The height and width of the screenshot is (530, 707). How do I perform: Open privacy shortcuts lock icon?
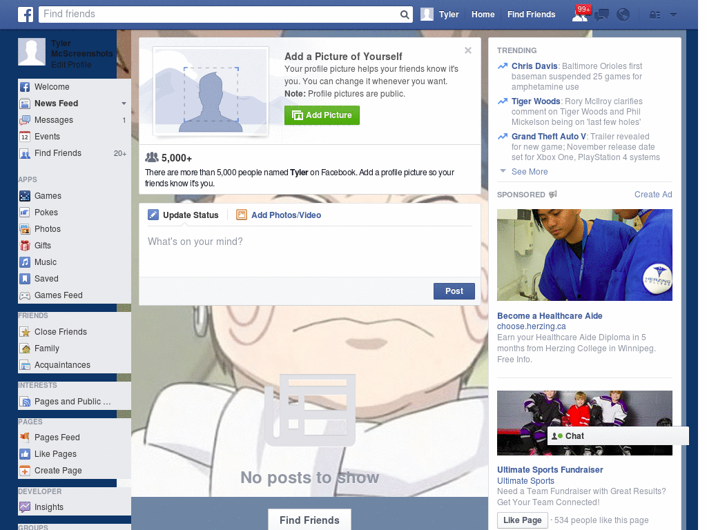(x=655, y=15)
